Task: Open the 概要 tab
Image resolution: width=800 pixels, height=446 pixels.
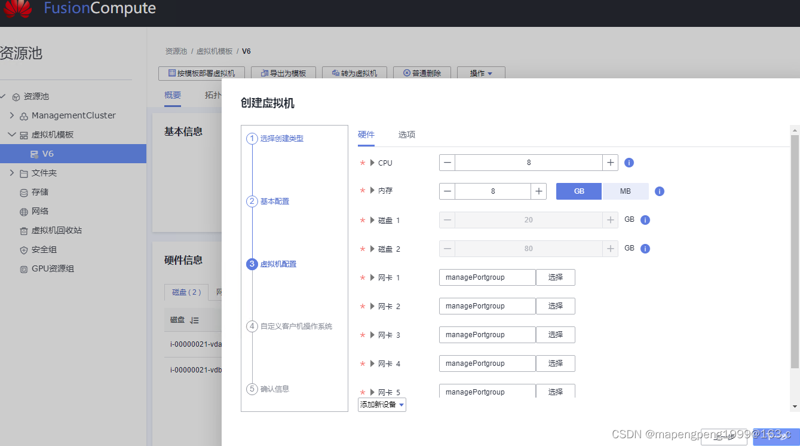Action: click(173, 95)
